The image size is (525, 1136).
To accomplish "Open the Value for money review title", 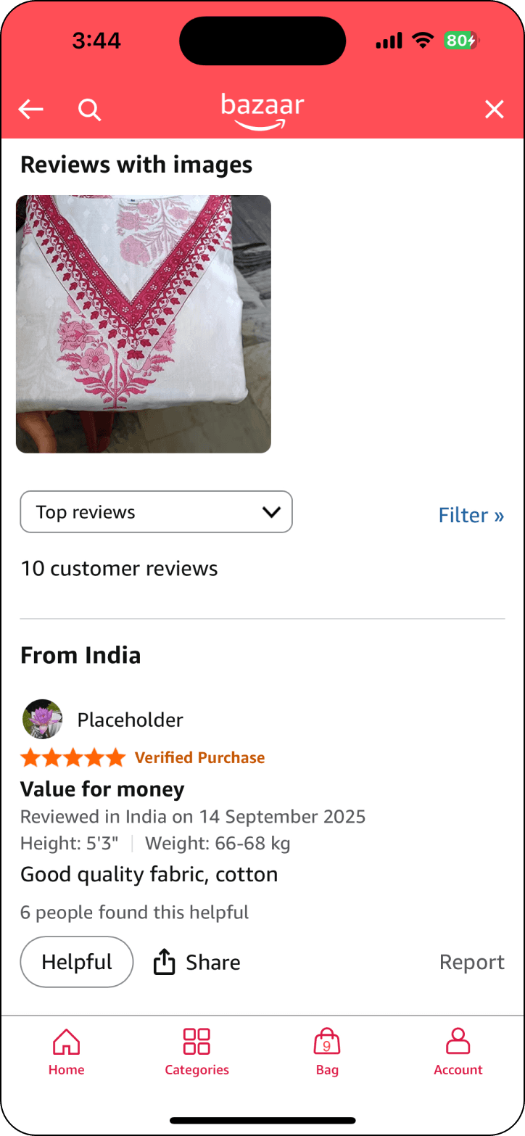I will click(102, 789).
